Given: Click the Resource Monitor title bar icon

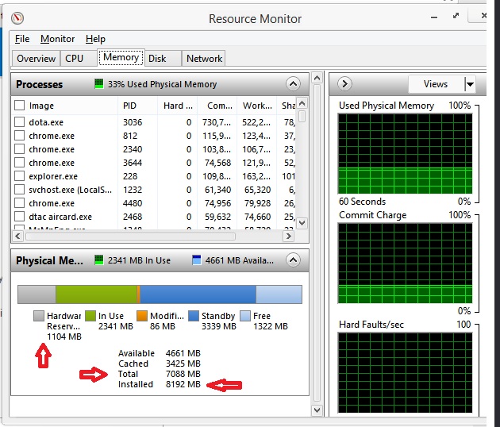Looking at the screenshot, I should pos(17,18).
